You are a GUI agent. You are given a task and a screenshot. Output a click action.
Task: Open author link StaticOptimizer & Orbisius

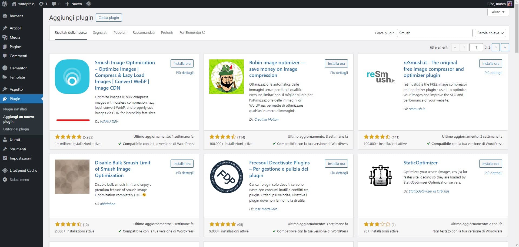[x=429, y=191]
